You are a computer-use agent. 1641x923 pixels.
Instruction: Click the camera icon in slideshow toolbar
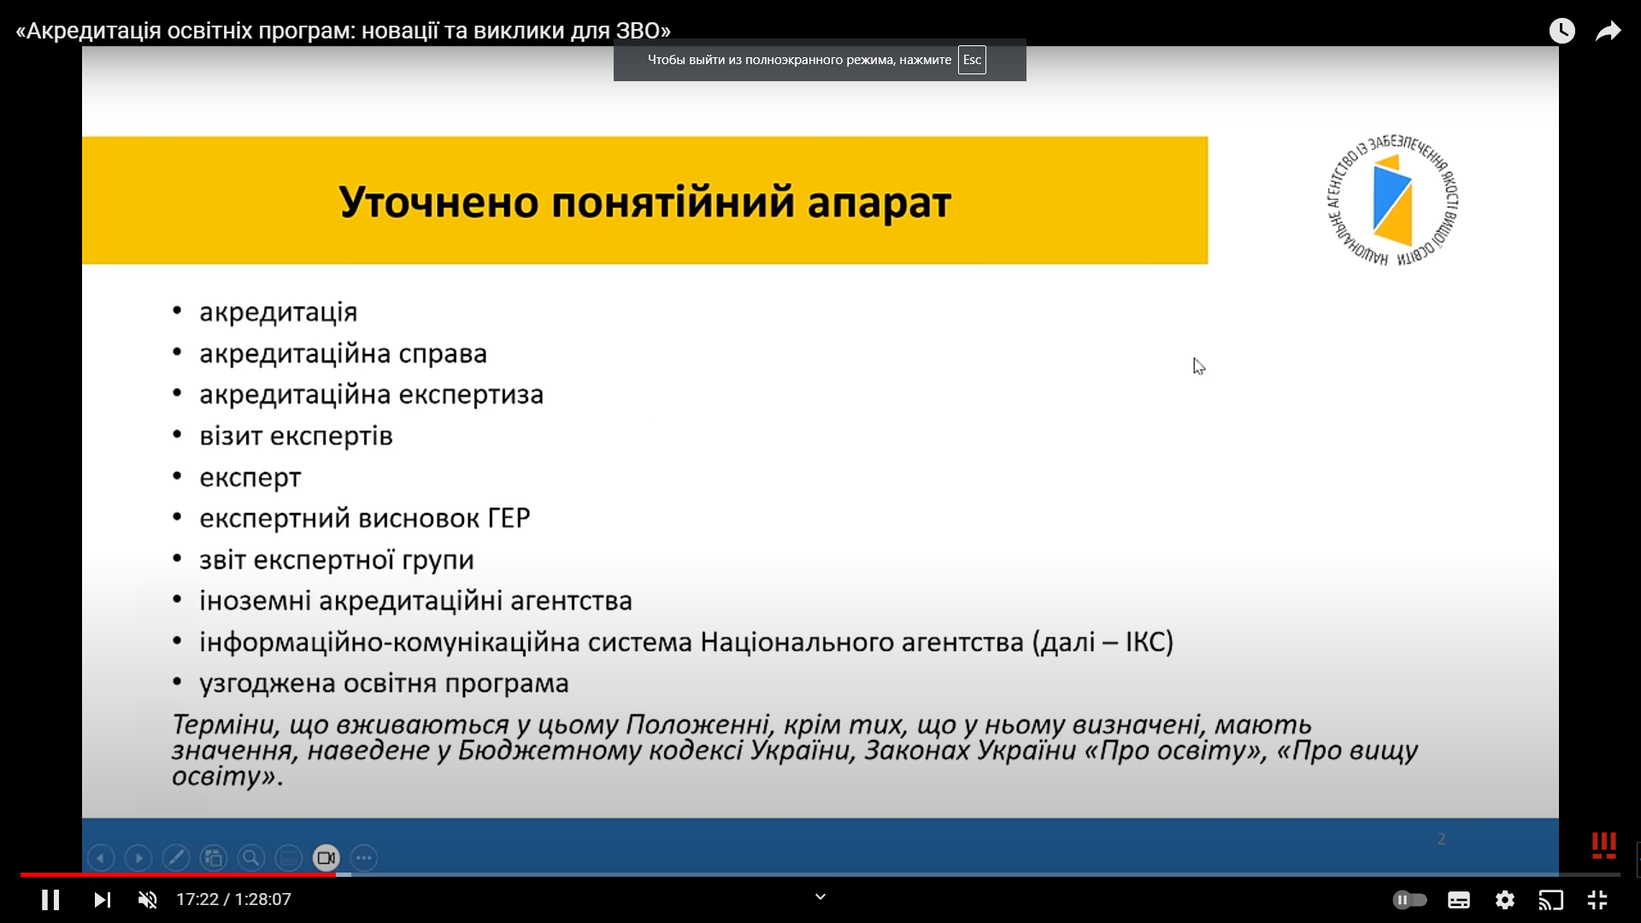pos(326,857)
